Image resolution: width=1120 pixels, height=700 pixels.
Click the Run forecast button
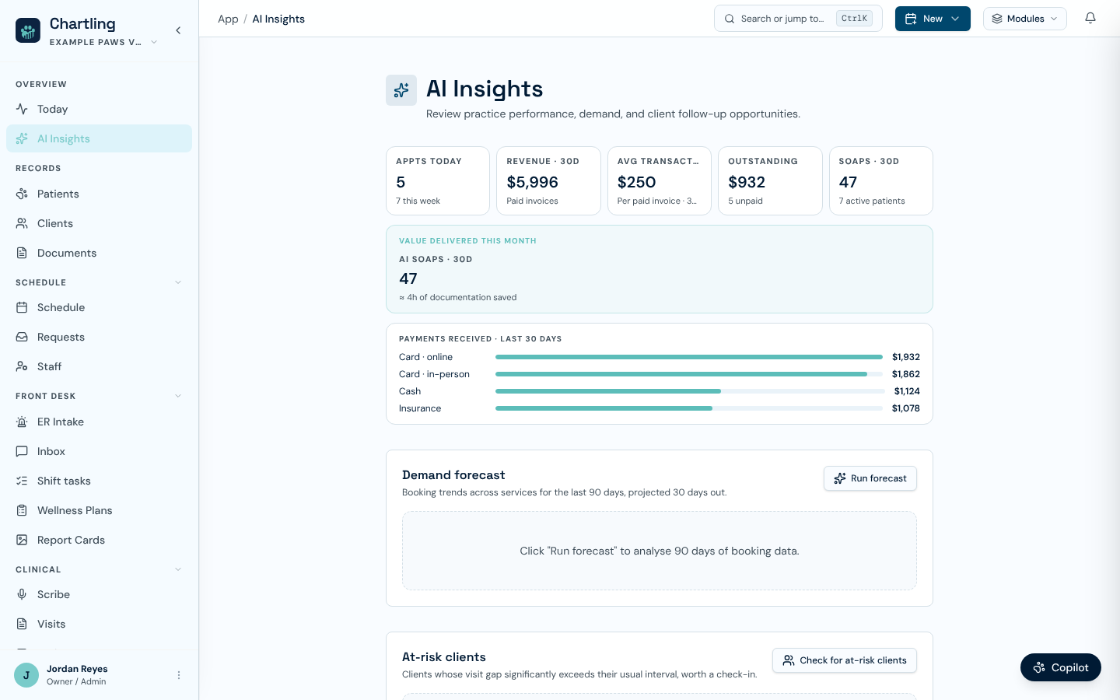(x=870, y=478)
